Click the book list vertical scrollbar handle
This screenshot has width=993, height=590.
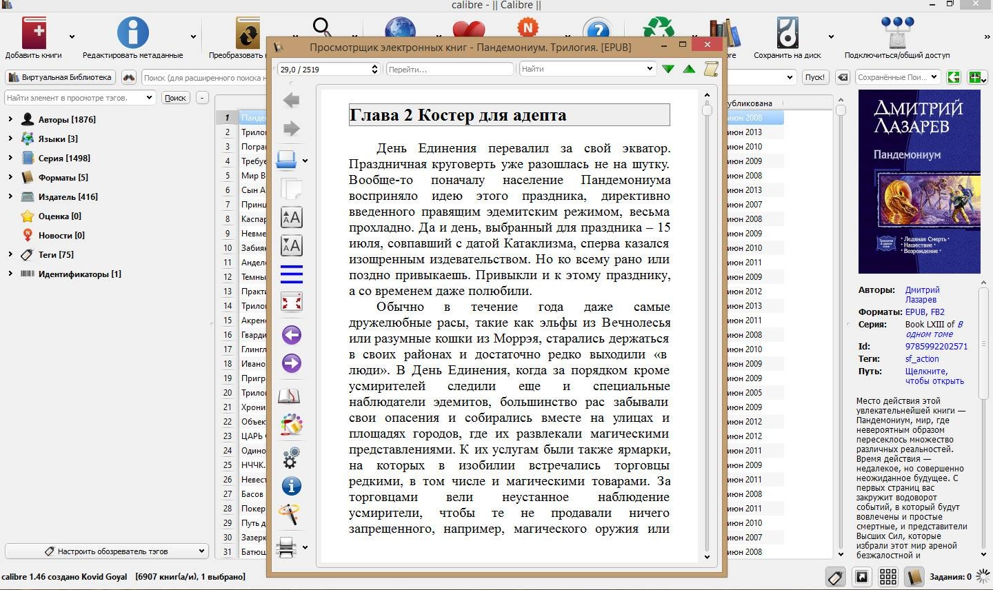pos(840,110)
